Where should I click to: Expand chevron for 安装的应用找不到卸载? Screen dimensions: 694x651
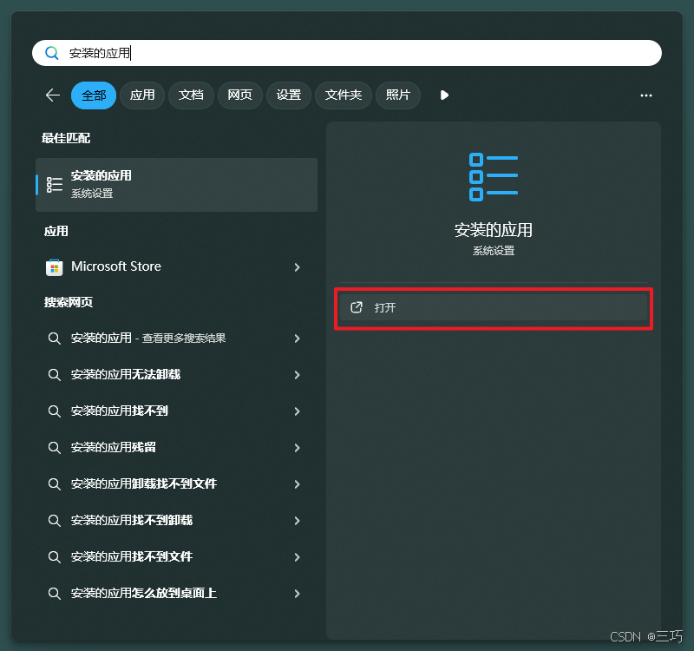coord(297,520)
